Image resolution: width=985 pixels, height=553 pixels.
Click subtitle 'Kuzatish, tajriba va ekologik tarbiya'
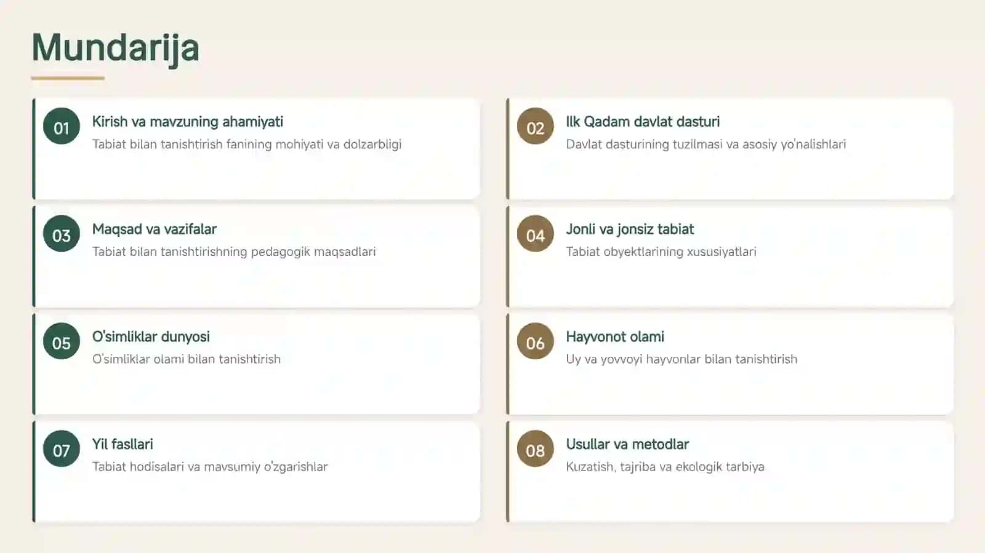coord(665,467)
